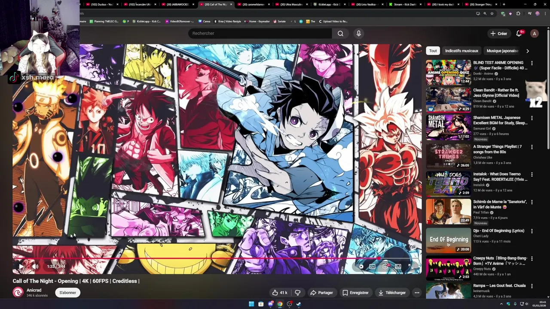Open options menu for Stranger Things Playlist
The width and height of the screenshot is (550, 309).
click(x=532, y=147)
